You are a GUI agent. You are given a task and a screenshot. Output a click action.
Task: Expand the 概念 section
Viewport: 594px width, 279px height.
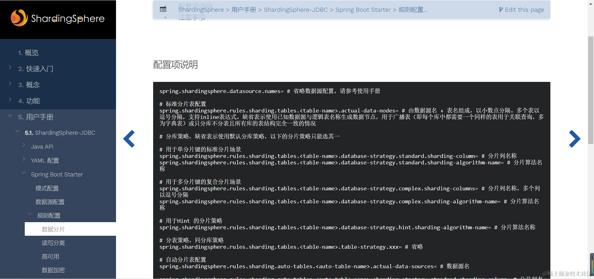(10, 83)
